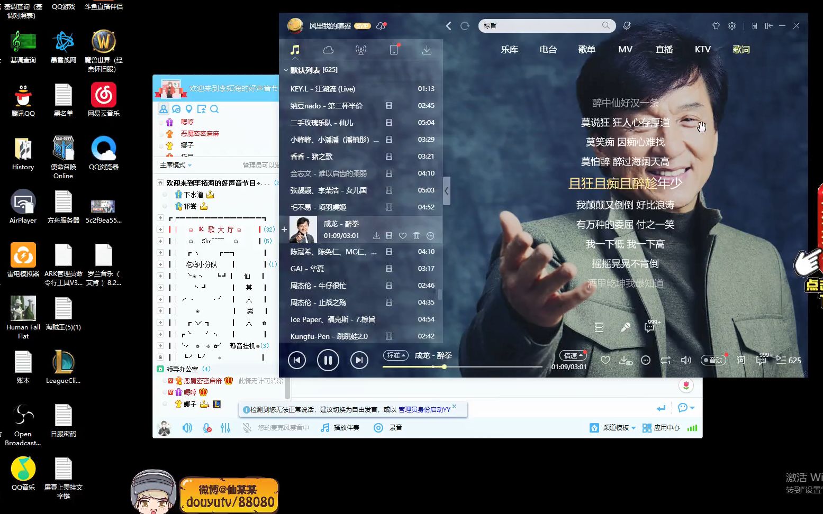823x514 pixels.
Task: Like the song via bottom heart icon
Action: click(605, 360)
